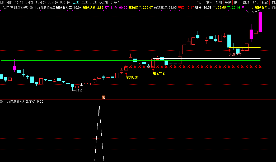This screenshot has height=162, width=276.
Task: Switch to the 1分钟 period
Action: pyautogui.click(x=19, y=2)
